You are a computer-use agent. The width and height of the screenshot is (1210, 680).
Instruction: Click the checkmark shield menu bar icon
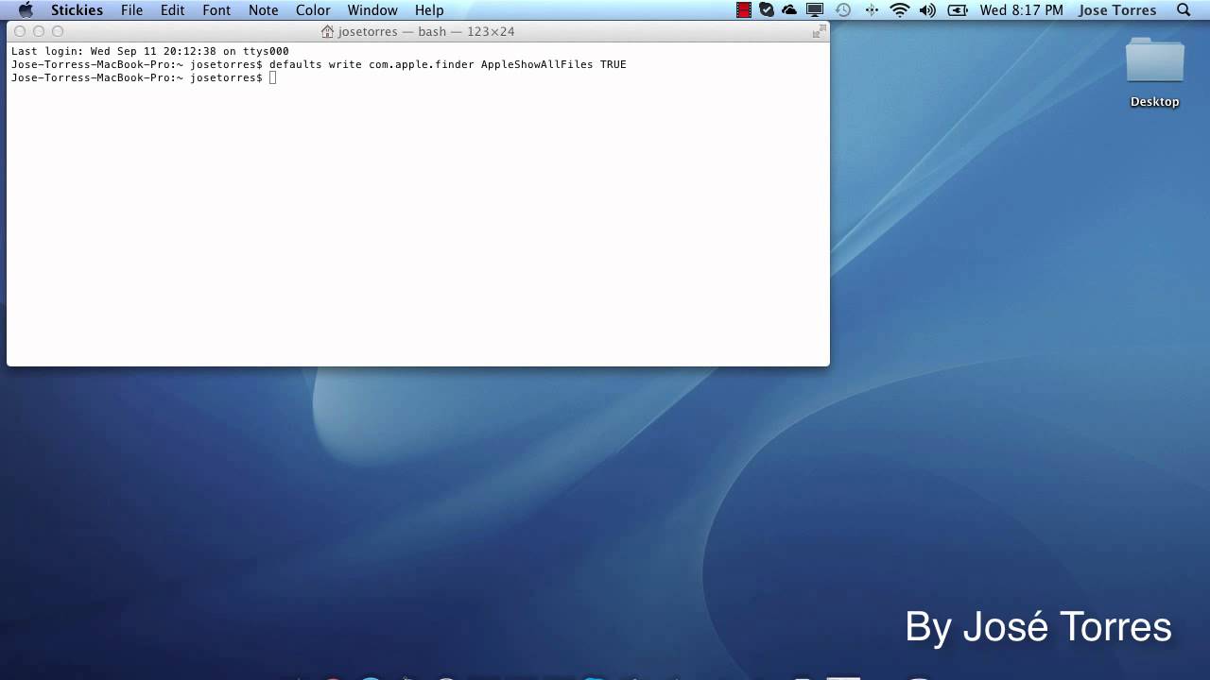tap(767, 10)
